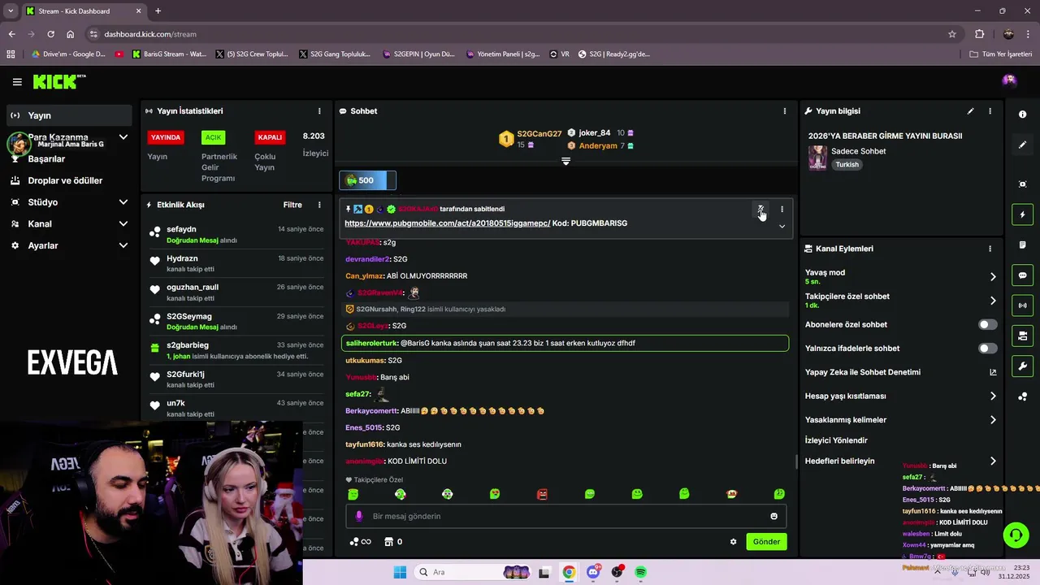Click the Kick logo
Screen dimensions: 1040x585
(x=58, y=81)
